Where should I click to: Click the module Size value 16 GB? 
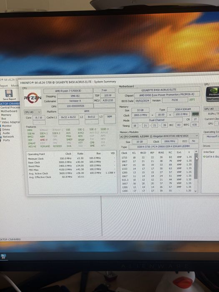tap(139, 142)
